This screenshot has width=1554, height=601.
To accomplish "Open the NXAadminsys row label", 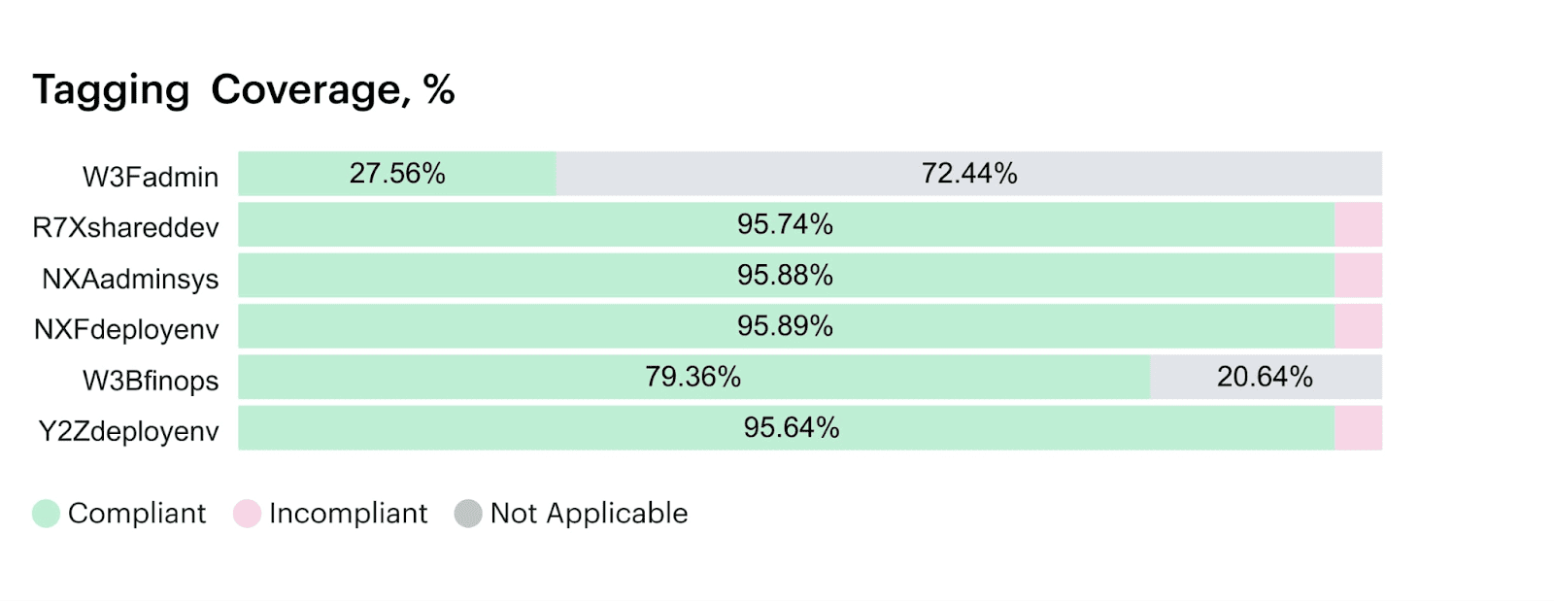I will tap(130, 280).
